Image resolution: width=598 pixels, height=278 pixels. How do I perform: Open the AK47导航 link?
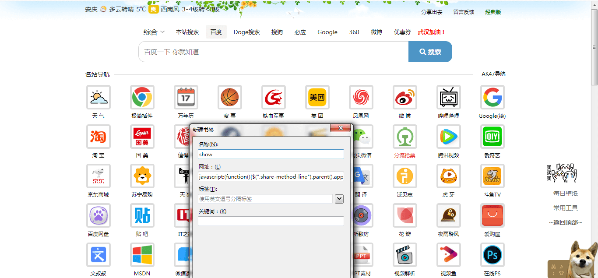point(493,74)
